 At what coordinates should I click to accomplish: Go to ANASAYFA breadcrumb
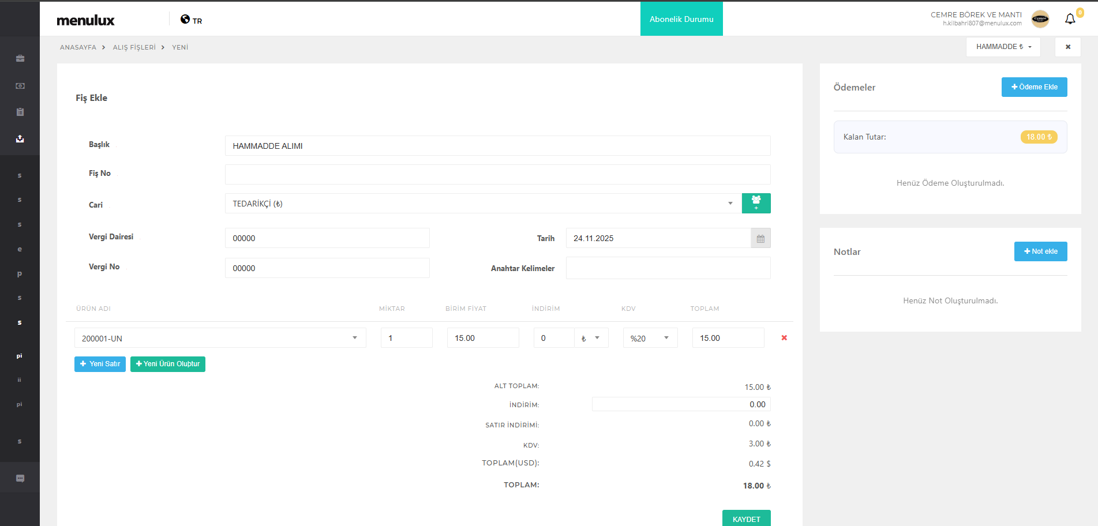point(78,47)
